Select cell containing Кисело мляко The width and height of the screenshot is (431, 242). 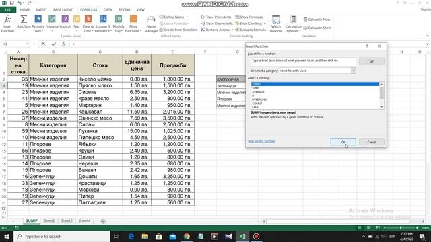click(100, 79)
